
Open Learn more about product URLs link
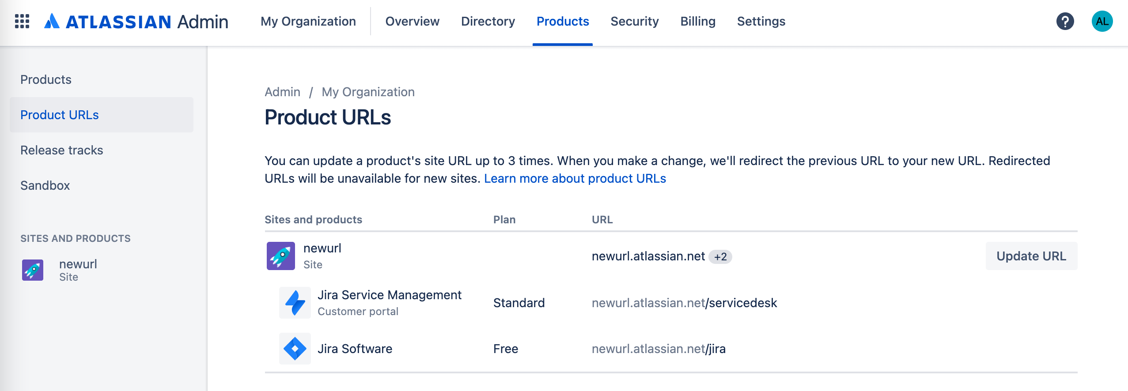575,178
